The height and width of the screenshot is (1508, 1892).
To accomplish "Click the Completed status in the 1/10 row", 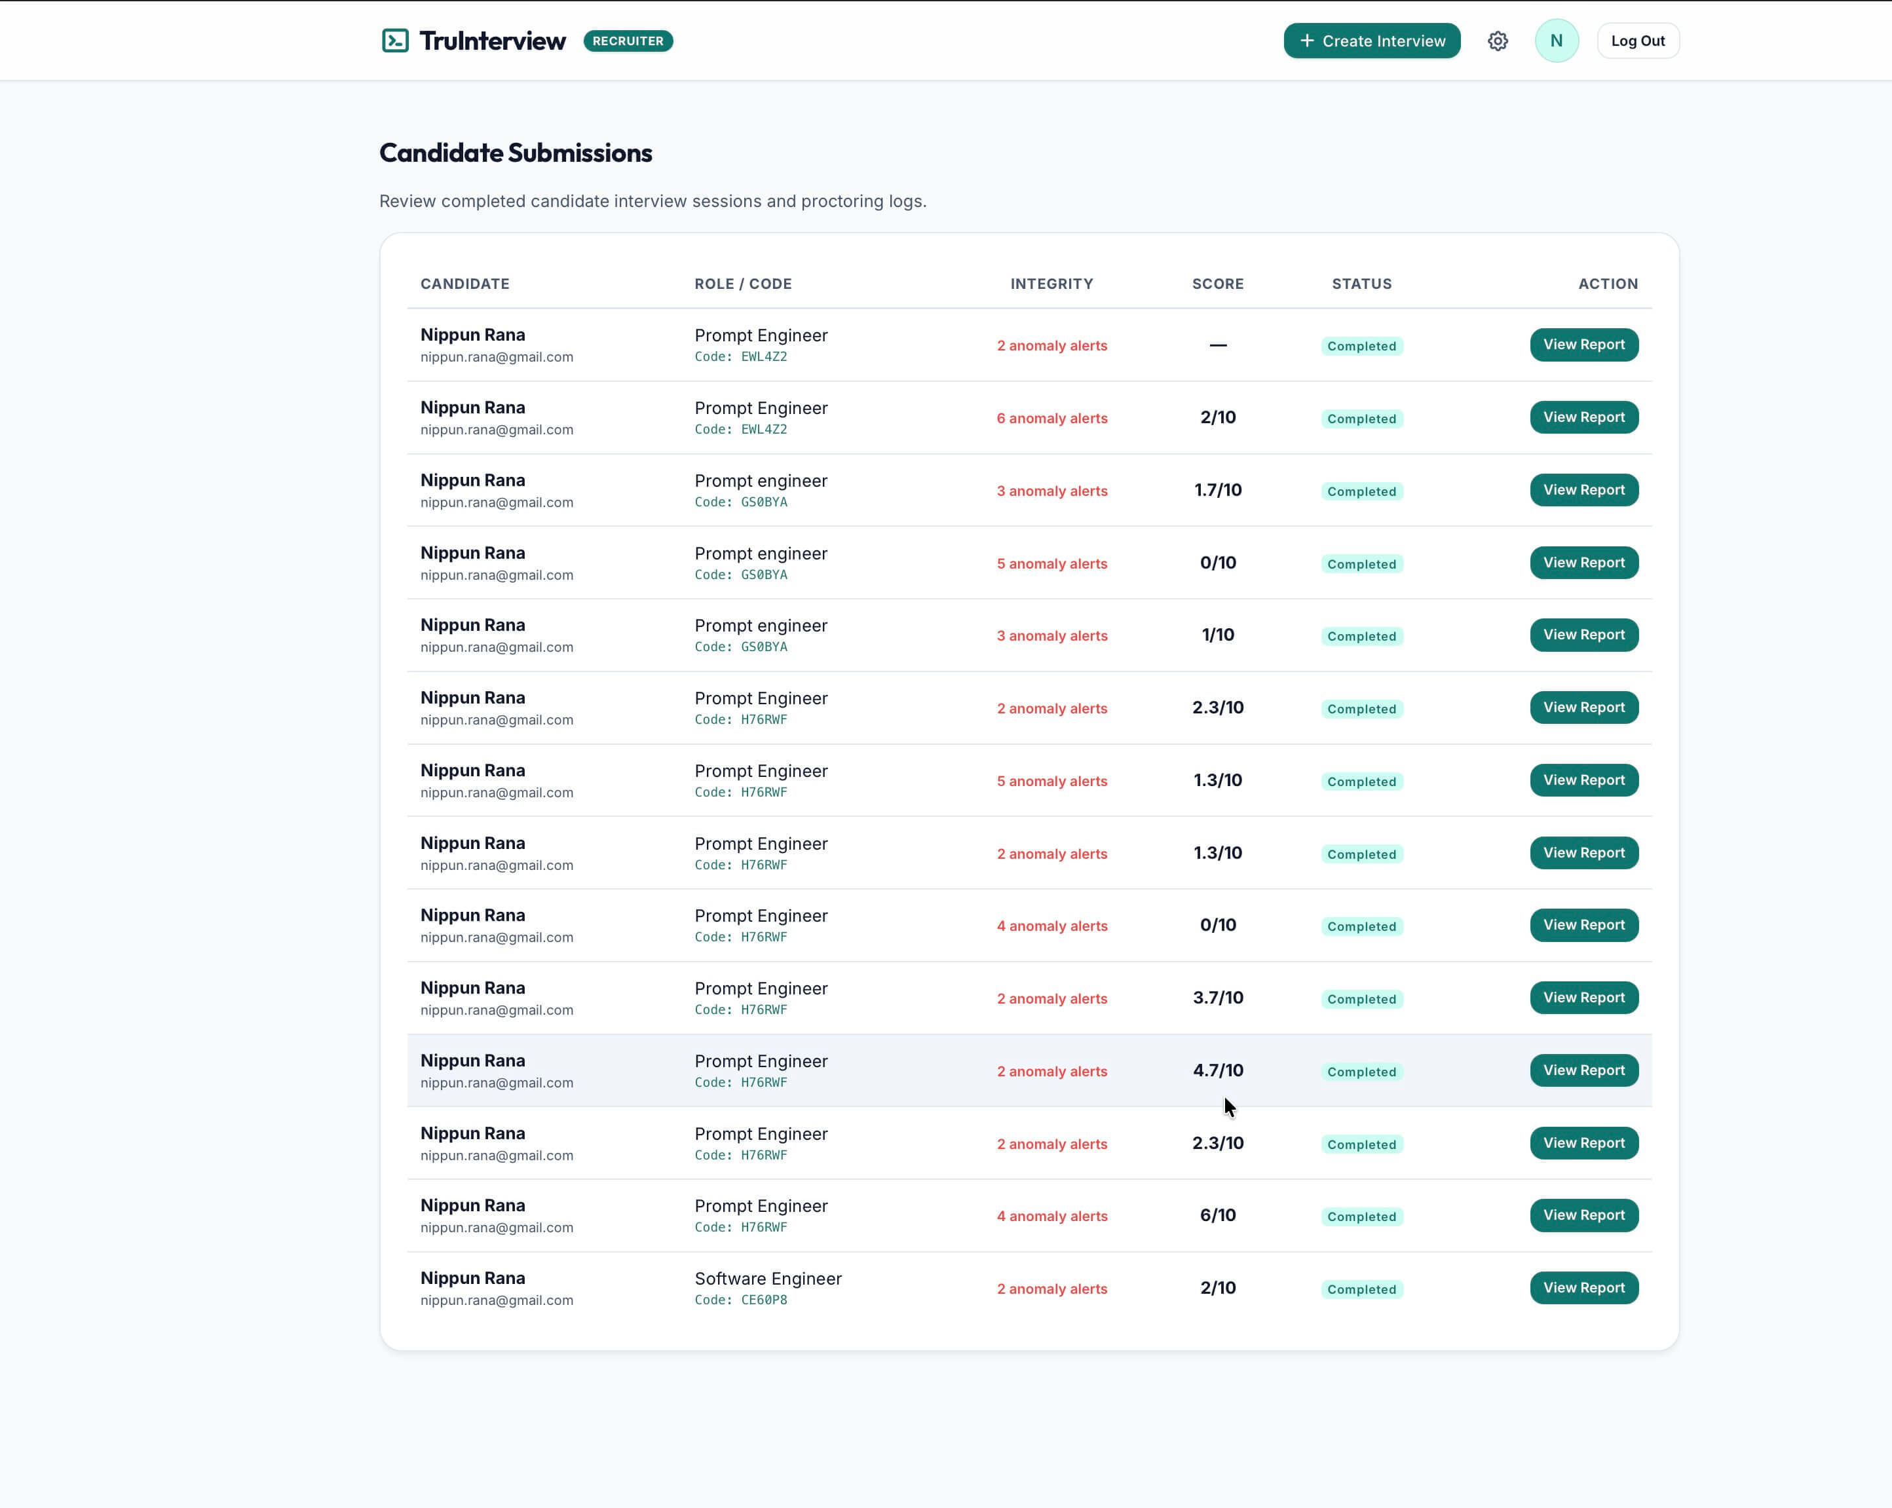I will tap(1361, 636).
